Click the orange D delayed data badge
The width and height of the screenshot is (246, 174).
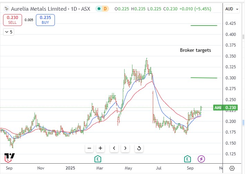click(x=105, y=9)
